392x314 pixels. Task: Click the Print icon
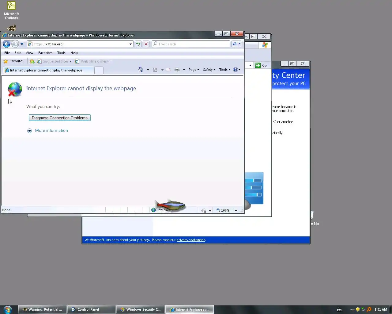(177, 70)
